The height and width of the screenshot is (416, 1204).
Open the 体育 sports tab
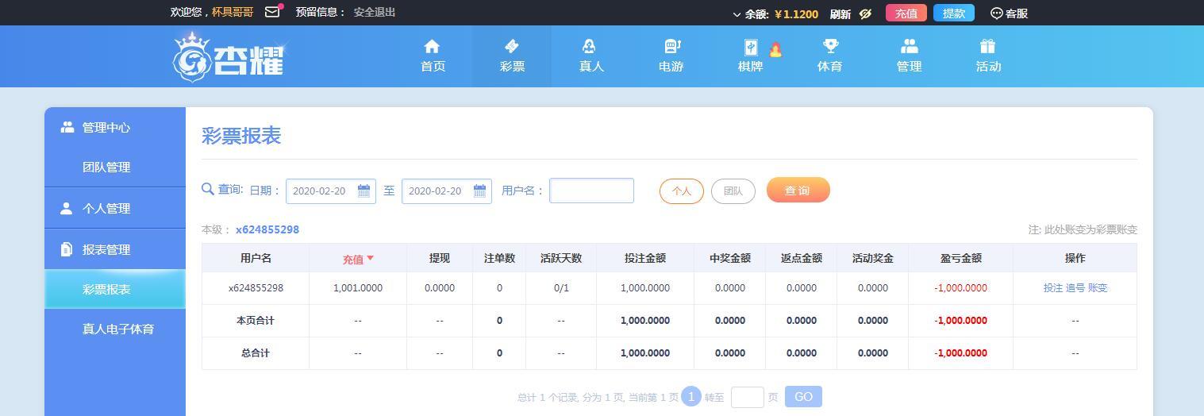[829, 56]
